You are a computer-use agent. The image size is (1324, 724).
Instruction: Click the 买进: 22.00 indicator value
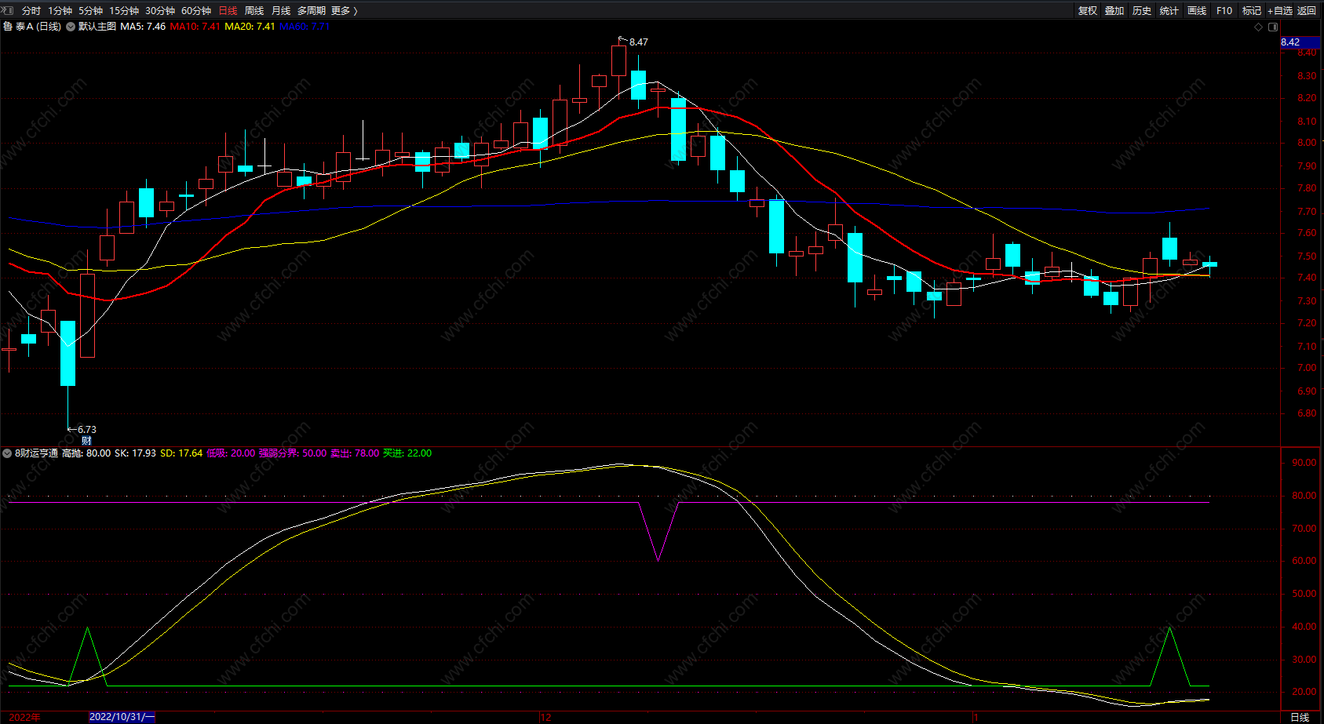(x=407, y=453)
